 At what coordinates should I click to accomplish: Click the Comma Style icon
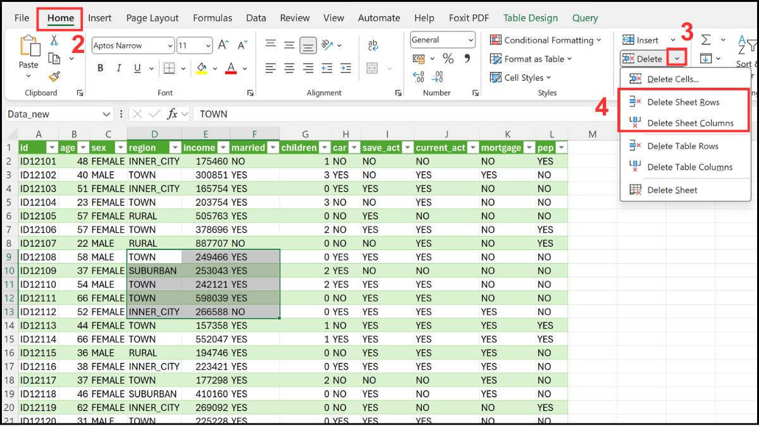(468, 59)
